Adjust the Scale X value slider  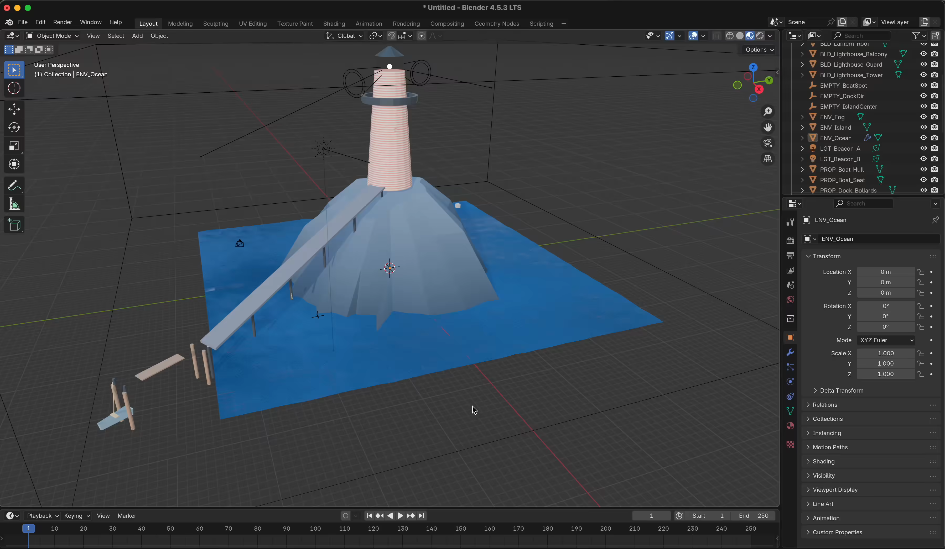click(x=885, y=353)
